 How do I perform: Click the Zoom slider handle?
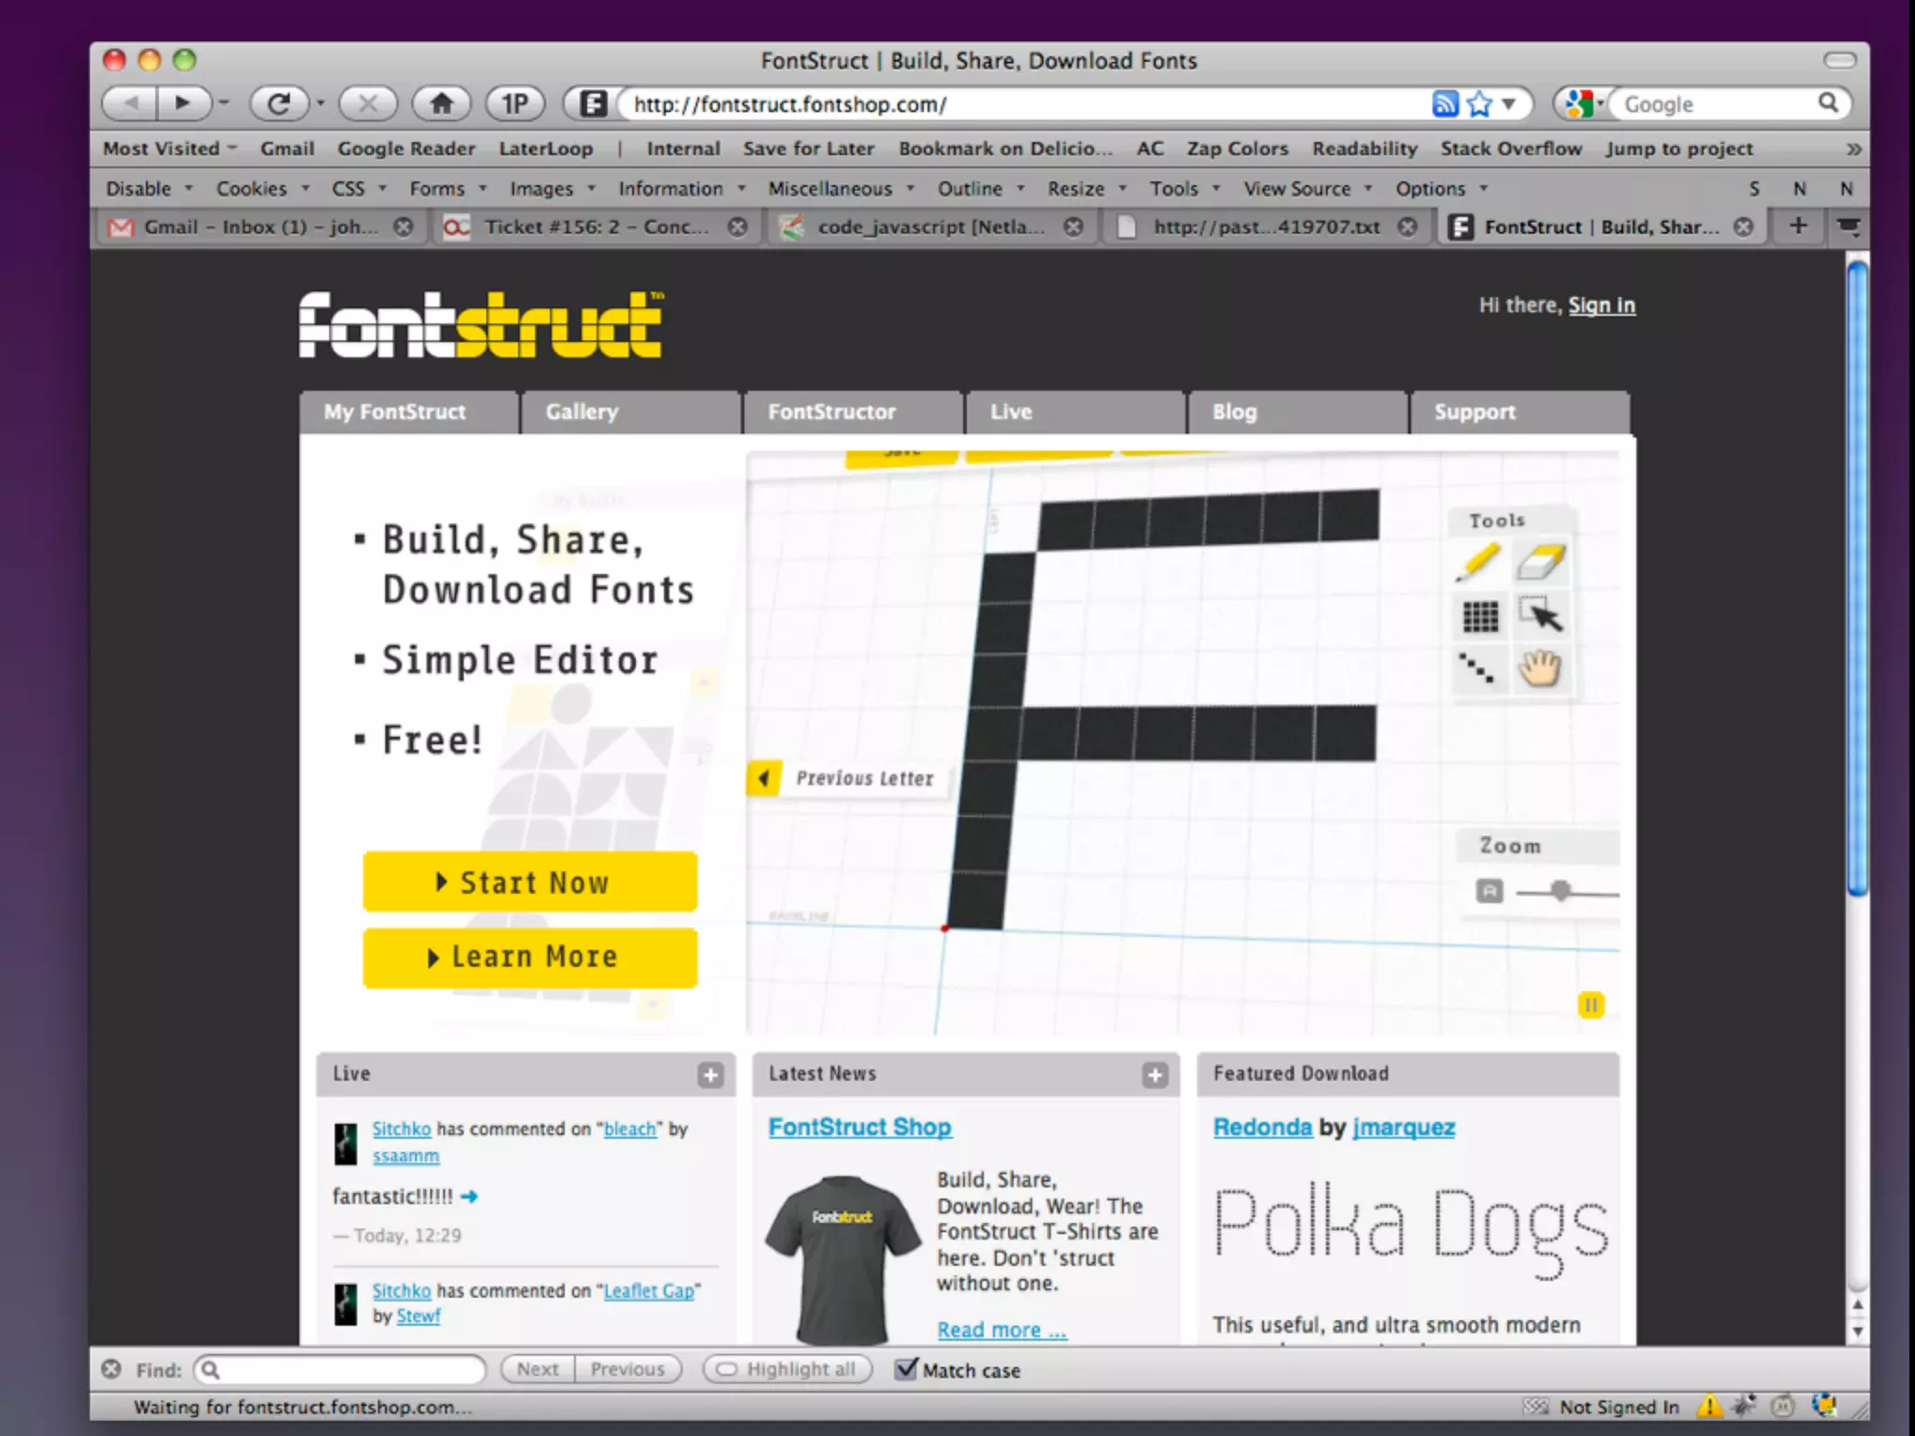(x=1560, y=891)
